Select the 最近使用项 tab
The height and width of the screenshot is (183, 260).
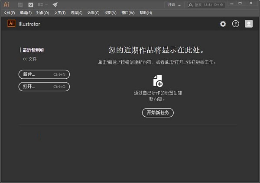(33, 50)
